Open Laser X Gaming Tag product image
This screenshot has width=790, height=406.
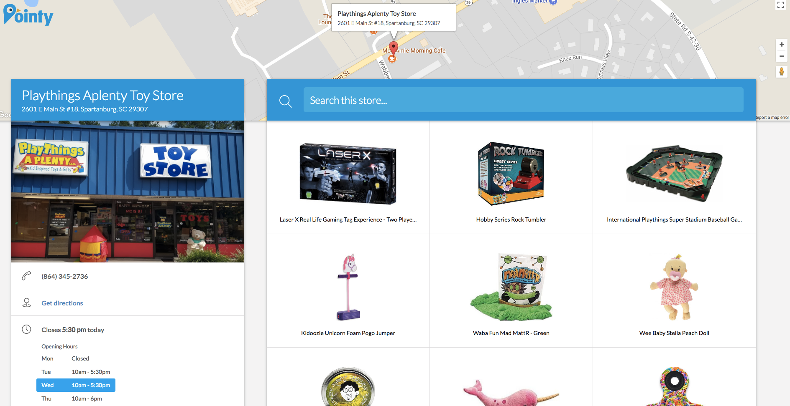[x=348, y=174]
